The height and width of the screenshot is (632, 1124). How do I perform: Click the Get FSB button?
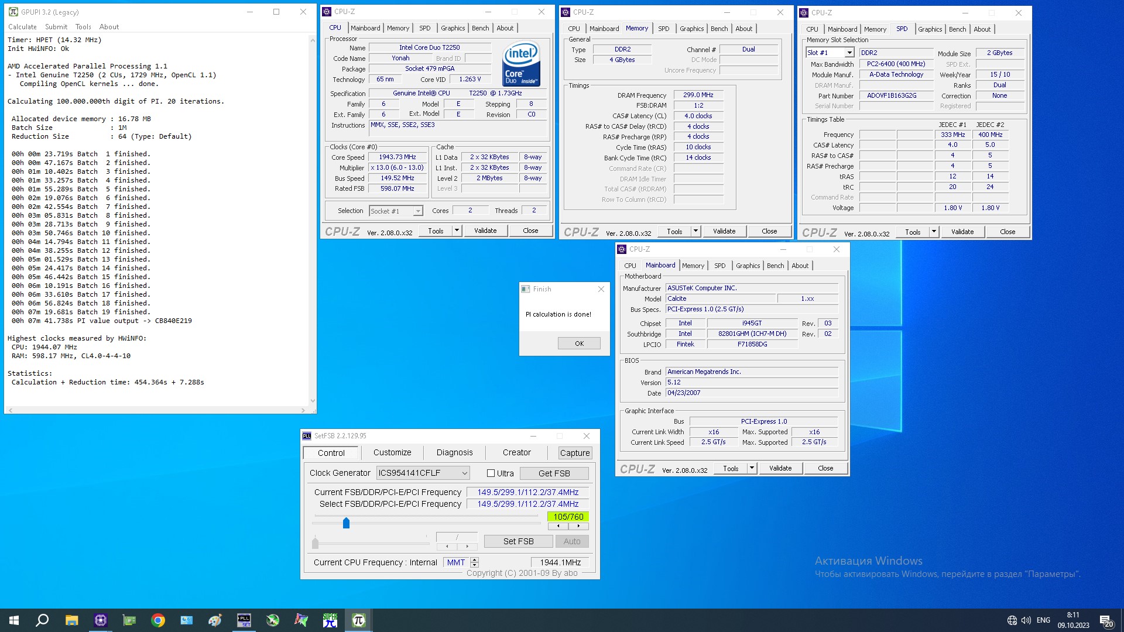point(554,473)
